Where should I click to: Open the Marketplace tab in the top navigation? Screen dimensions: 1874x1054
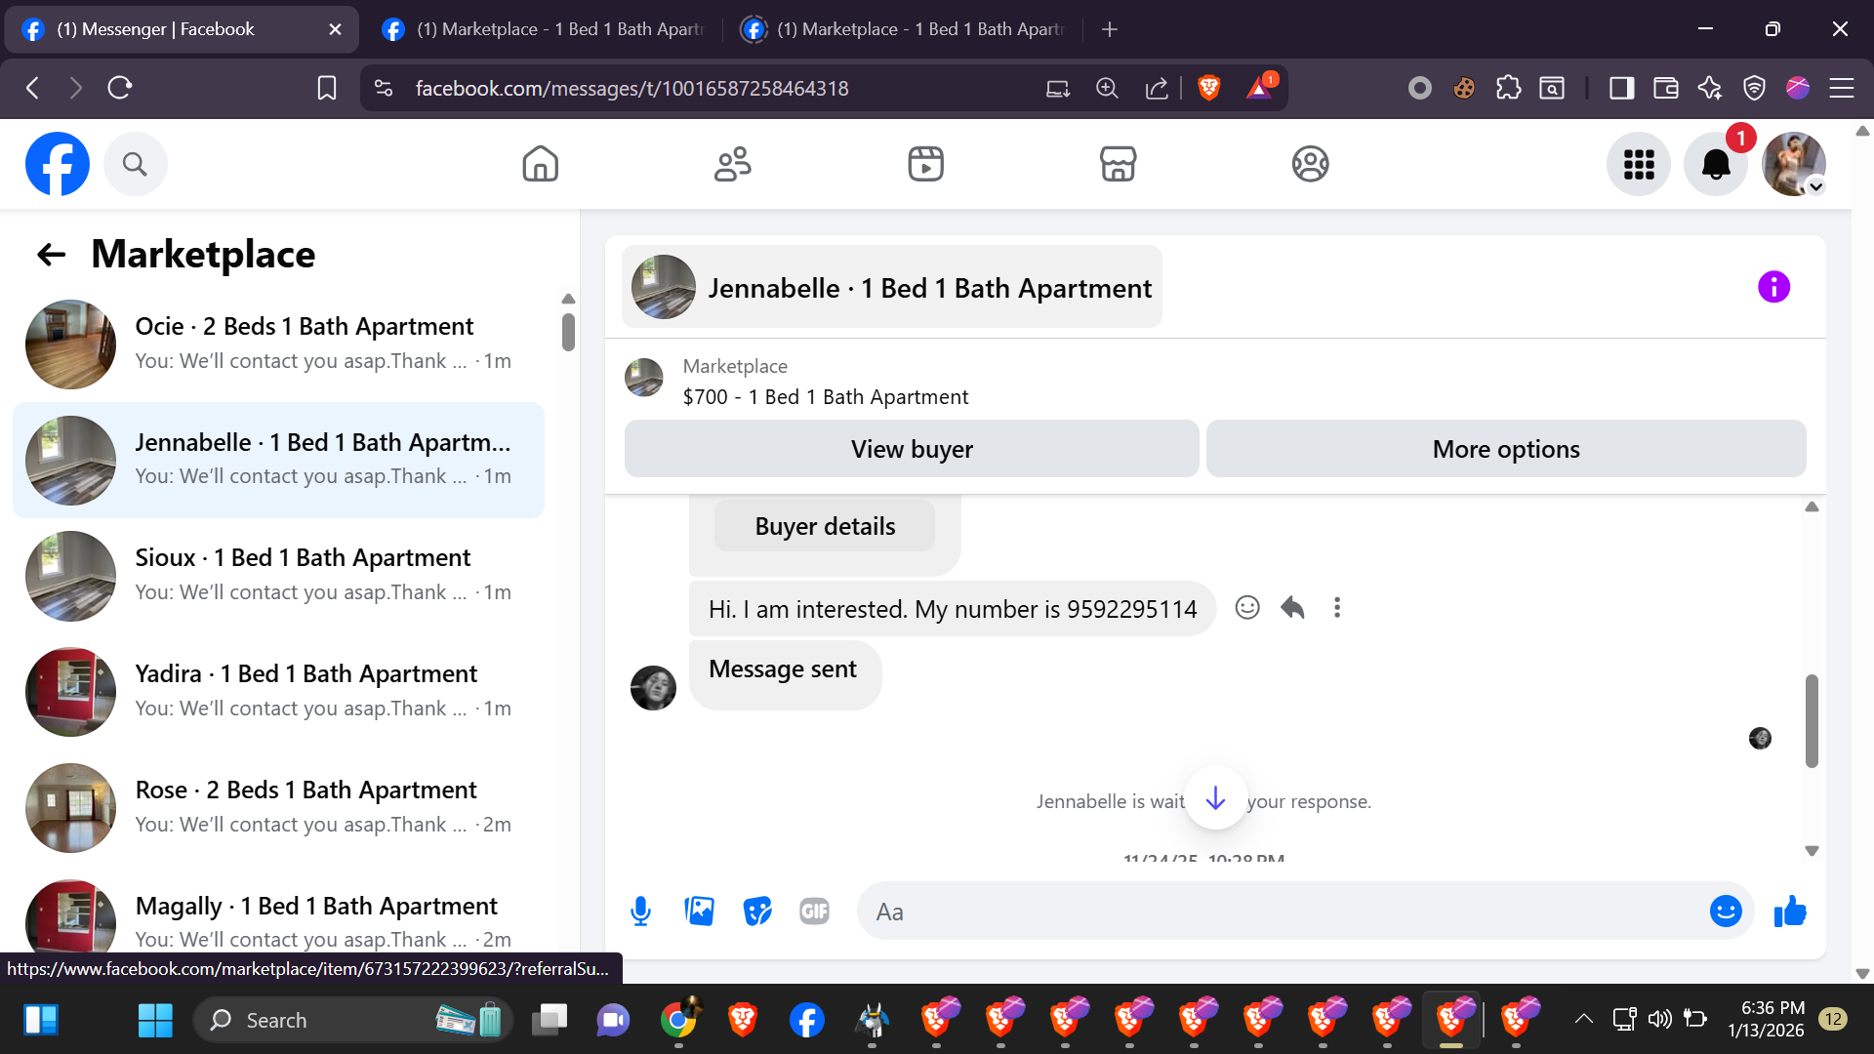1118,164
